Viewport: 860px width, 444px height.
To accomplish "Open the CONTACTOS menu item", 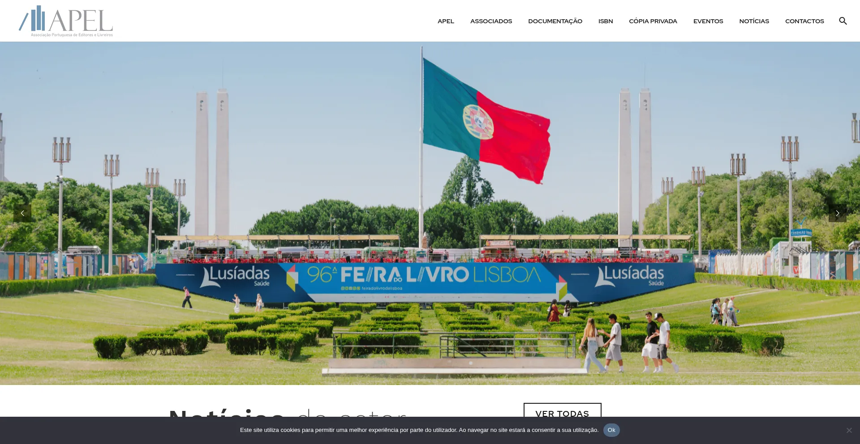I will point(804,21).
